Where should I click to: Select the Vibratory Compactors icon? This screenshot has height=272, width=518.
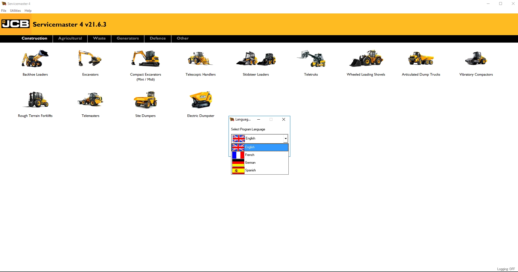(475, 60)
